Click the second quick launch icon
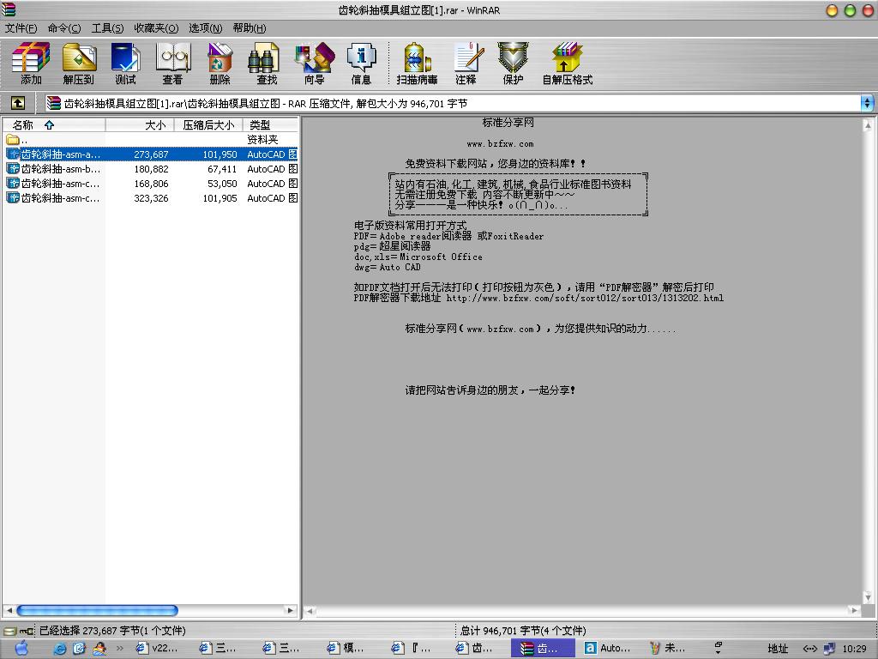This screenshot has height=659, width=878. 79,649
